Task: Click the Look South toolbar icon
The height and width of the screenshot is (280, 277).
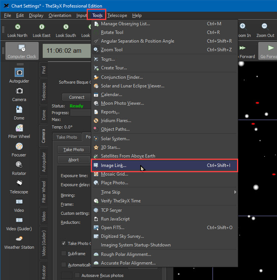Action: pos(66,27)
